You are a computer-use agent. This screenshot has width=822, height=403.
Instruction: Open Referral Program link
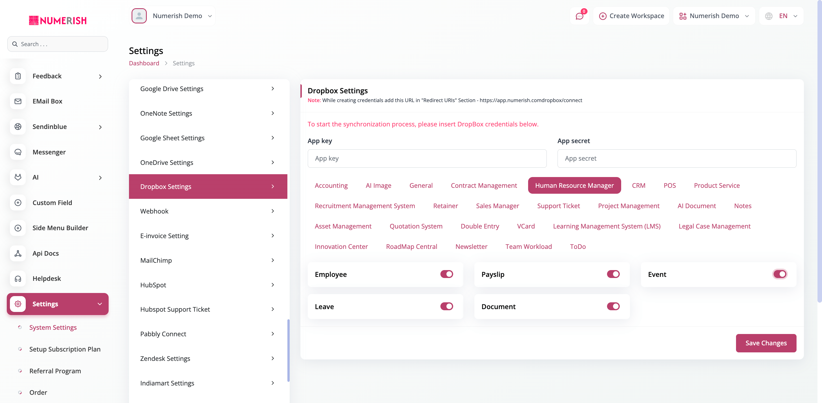click(55, 371)
